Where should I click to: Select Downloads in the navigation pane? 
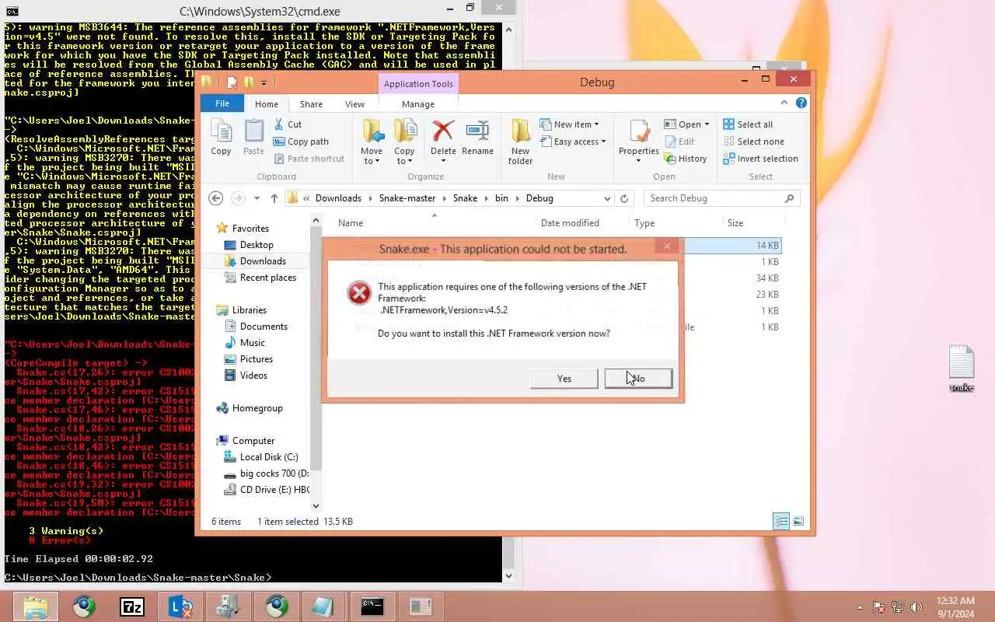[262, 261]
